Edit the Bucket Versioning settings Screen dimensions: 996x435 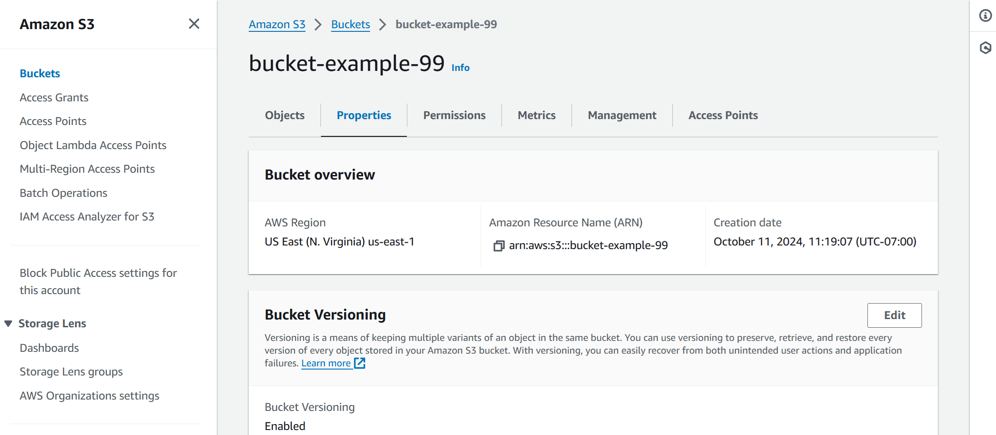(894, 315)
